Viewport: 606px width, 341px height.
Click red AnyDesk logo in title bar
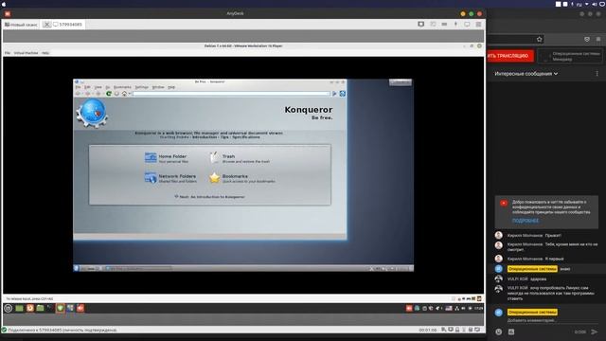click(x=8, y=13)
